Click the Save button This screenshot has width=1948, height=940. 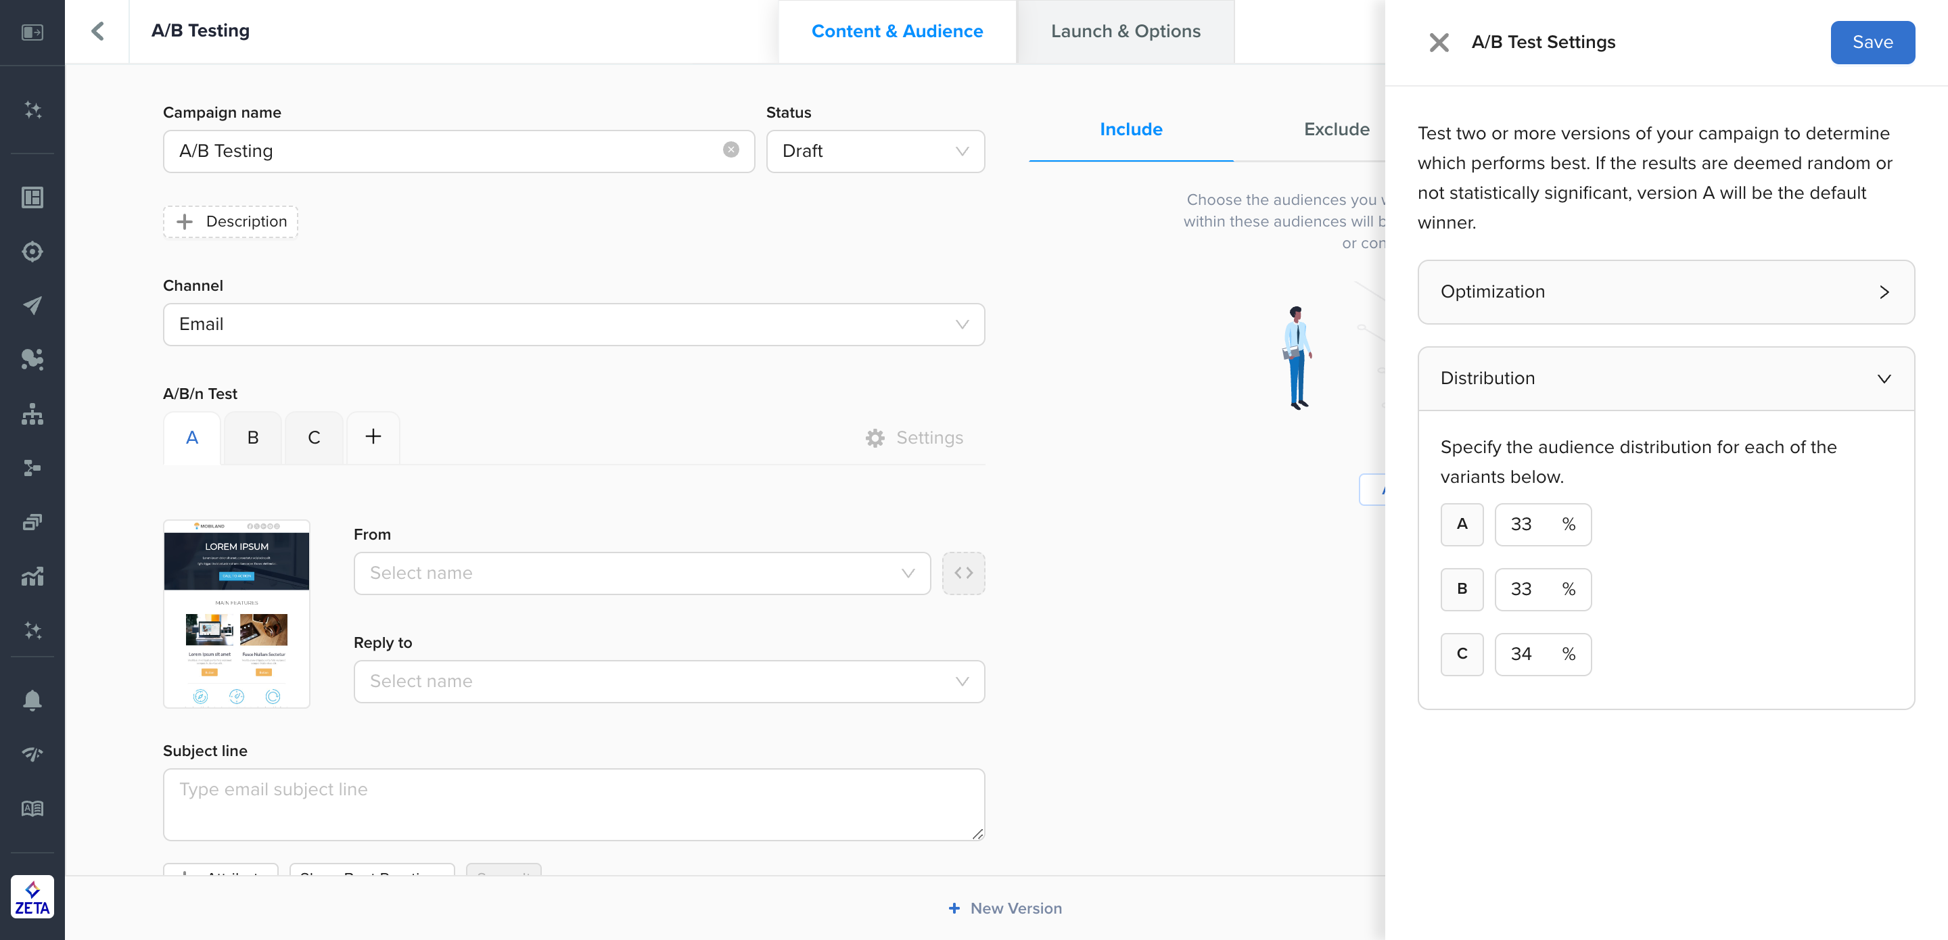point(1872,43)
